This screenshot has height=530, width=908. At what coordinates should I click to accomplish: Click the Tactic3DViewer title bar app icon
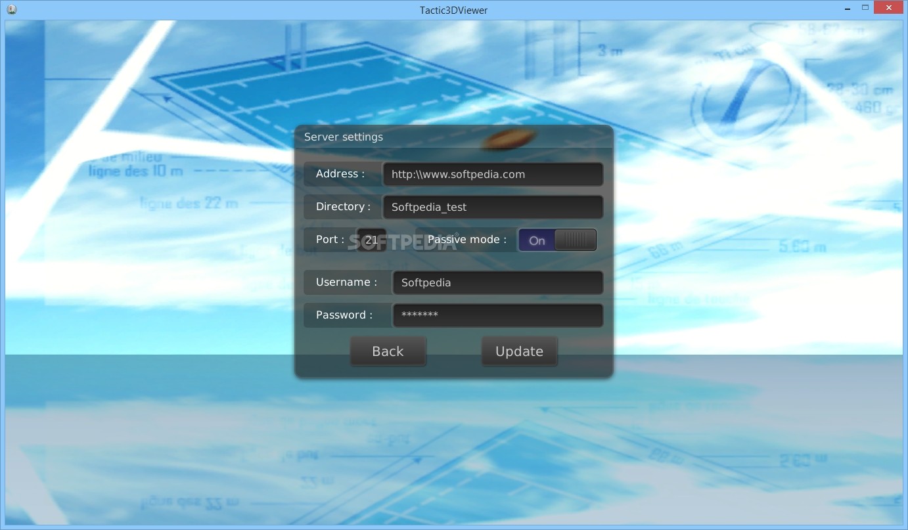tap(11, 9)
